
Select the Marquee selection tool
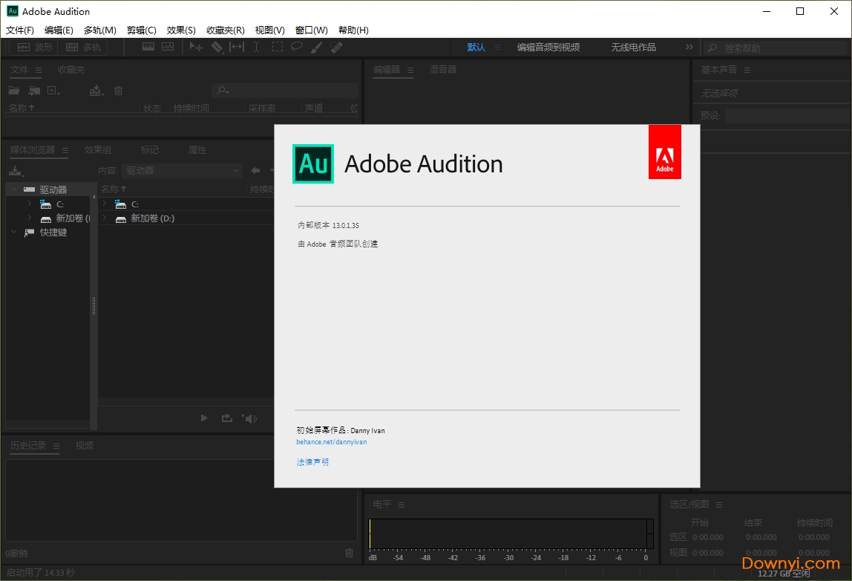(277, 47)
